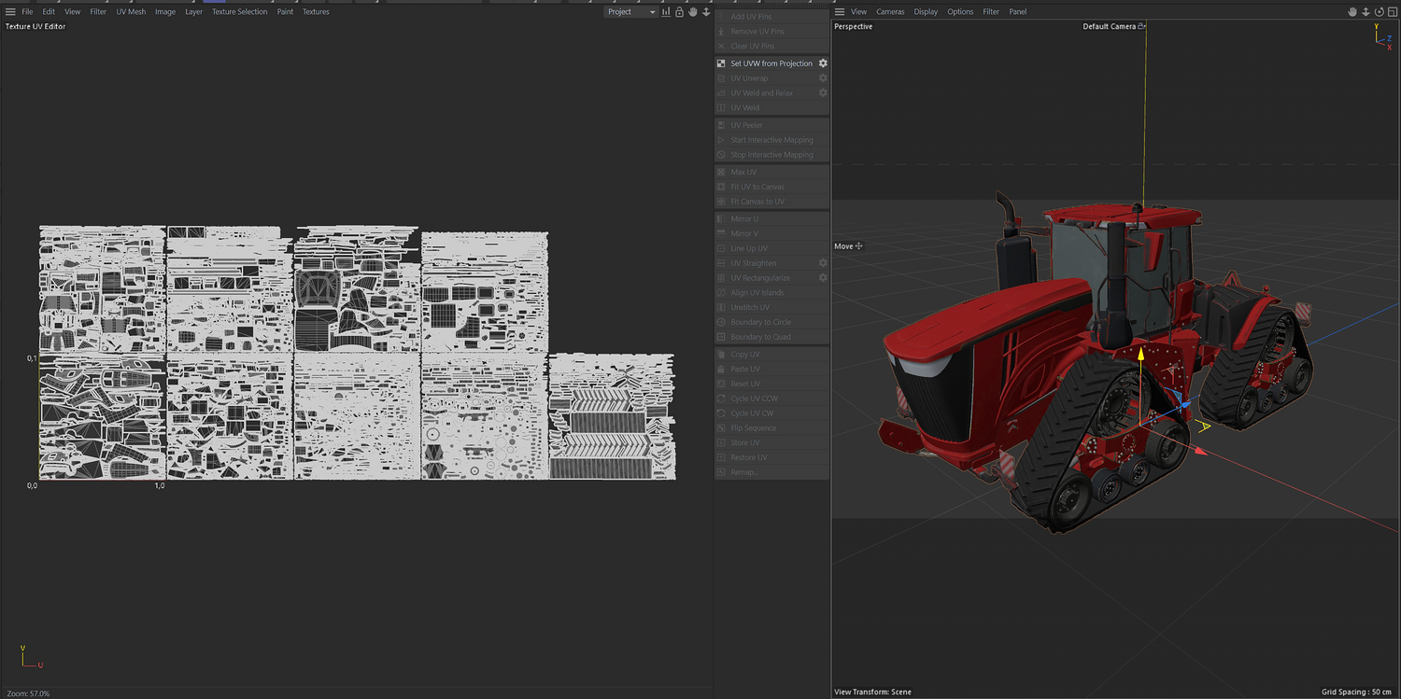Click the Copy UV command

[x=771, y=355]
